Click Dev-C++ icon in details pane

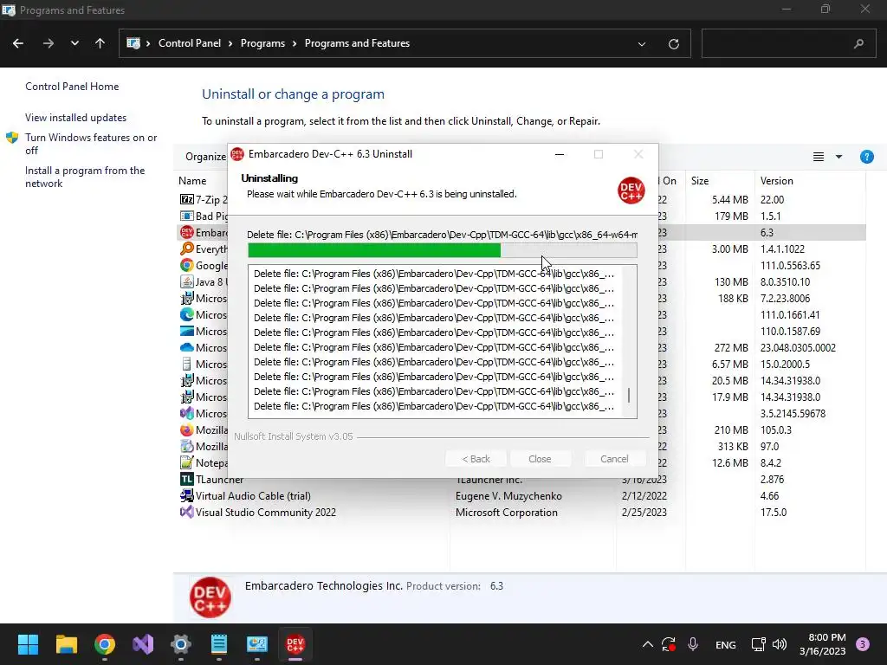pos(210,597)
